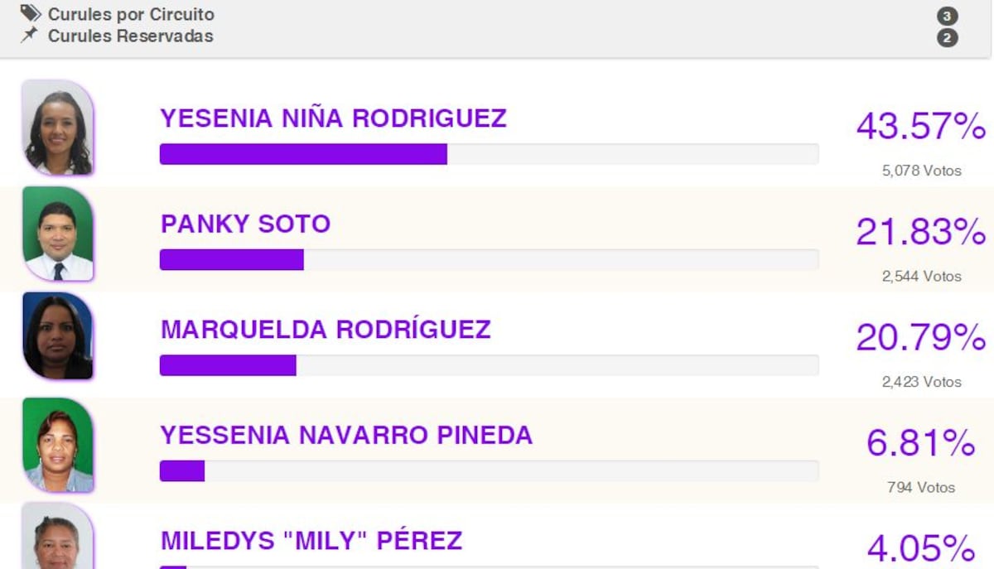Select Yessenia Navarro Pineda's photo thumbnail
The image size is (994, 569).
pyautogui.click(x=57, y=444)
